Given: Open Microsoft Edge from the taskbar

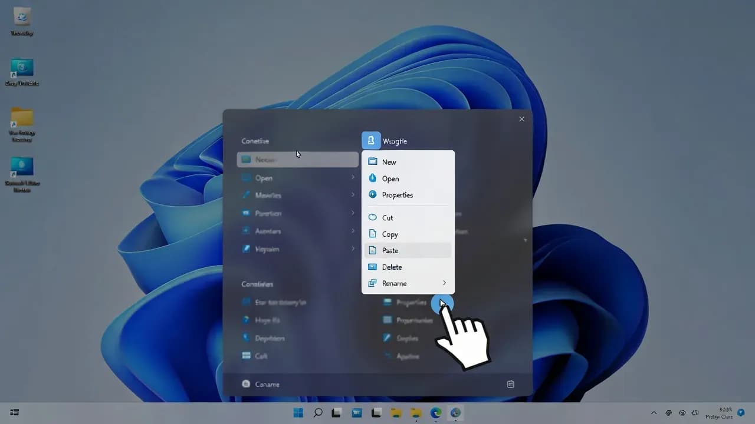Looking at the screenshot, I should (x=435, y=413).
